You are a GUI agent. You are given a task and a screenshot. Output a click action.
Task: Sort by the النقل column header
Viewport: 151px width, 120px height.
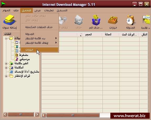point(144,34)
